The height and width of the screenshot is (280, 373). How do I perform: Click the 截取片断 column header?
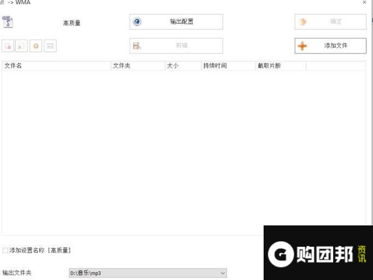pyautogui.click(x=281, y=66)
